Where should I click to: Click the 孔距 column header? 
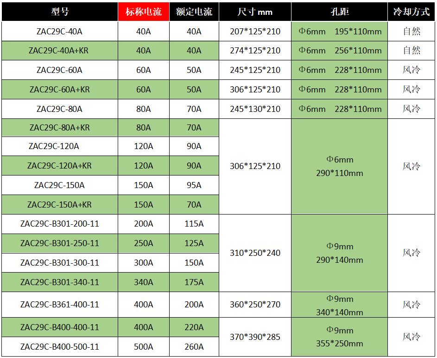pyautogui.click(x=340, y=12)
